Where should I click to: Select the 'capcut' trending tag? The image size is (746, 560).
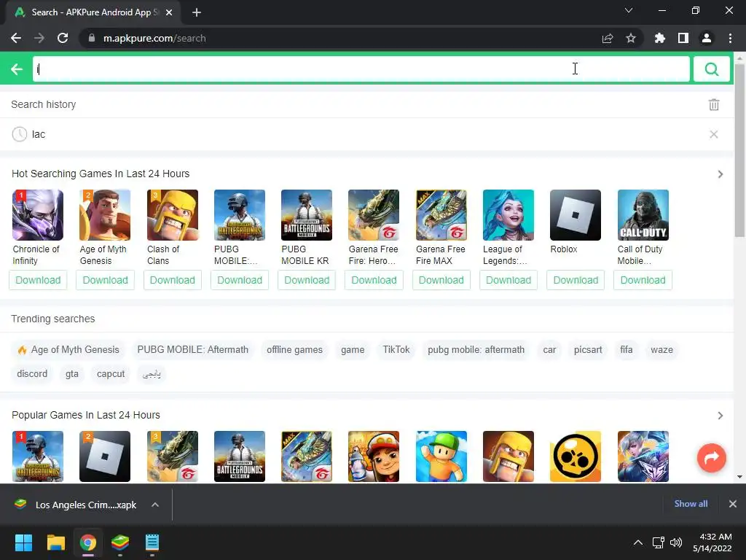click(111, 374)
